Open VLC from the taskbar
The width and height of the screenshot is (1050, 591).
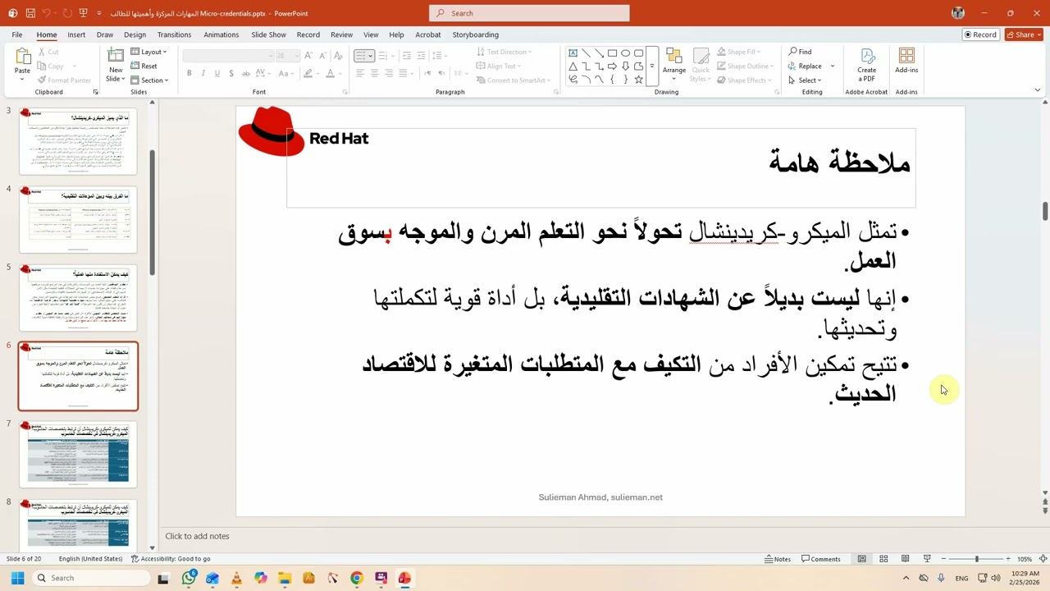tap(237, 578)
